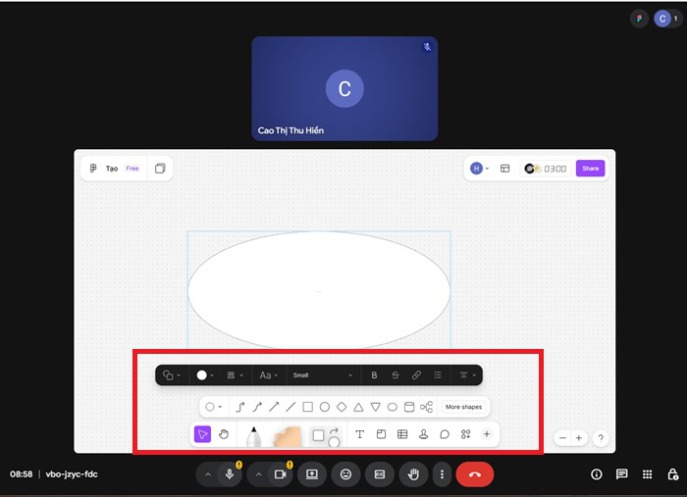Open Meet's more options menu
Screen dimensions: 687x497
pos(442,474)
